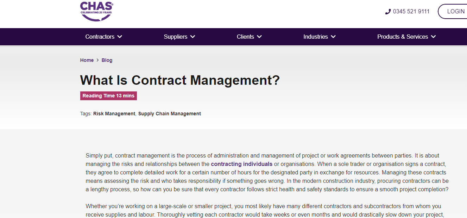The width and height of the screenshot is (467, 218).
Task: Open the Contractors menu
Action: [x=100, y=37]
